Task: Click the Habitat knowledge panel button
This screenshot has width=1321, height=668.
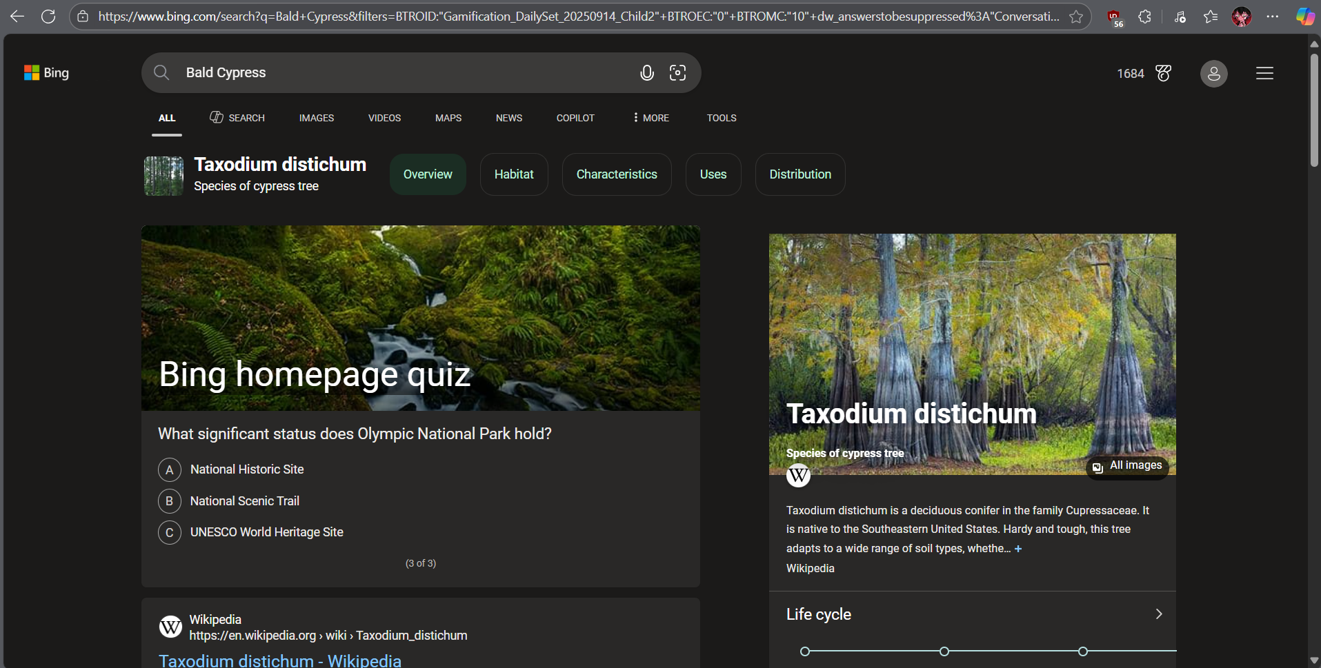Action: coord(513,174)
